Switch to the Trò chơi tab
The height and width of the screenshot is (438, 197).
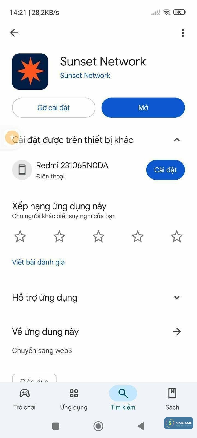point(25,399)
